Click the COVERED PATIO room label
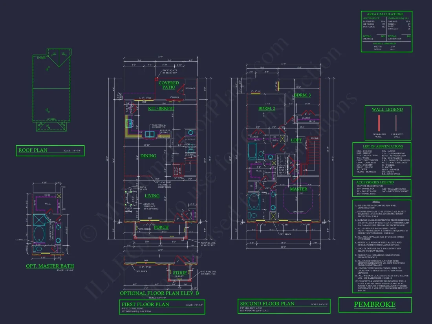The image size is (432, 324). pyautogui.click(x=168, y=85)
